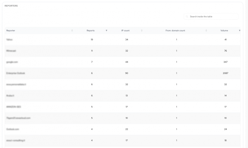Click the Volume value 76
This screenshot has width=248, height=148.
coord(226,50)
